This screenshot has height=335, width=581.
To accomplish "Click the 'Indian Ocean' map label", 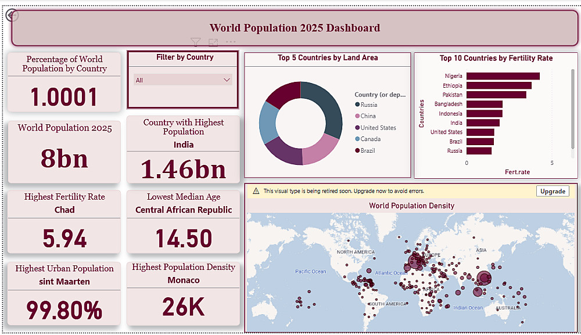I will pos(468,308).
